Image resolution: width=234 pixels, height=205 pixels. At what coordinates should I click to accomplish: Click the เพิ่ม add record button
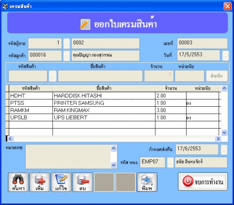click(40, 182)
